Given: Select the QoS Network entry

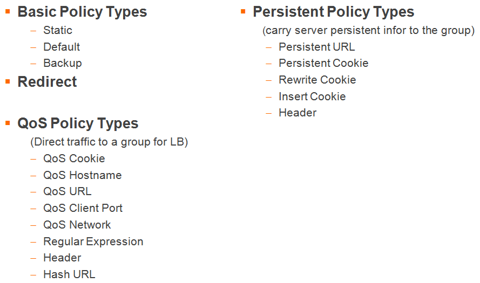Looking at the screenshot, I should (x=77, y=225).
